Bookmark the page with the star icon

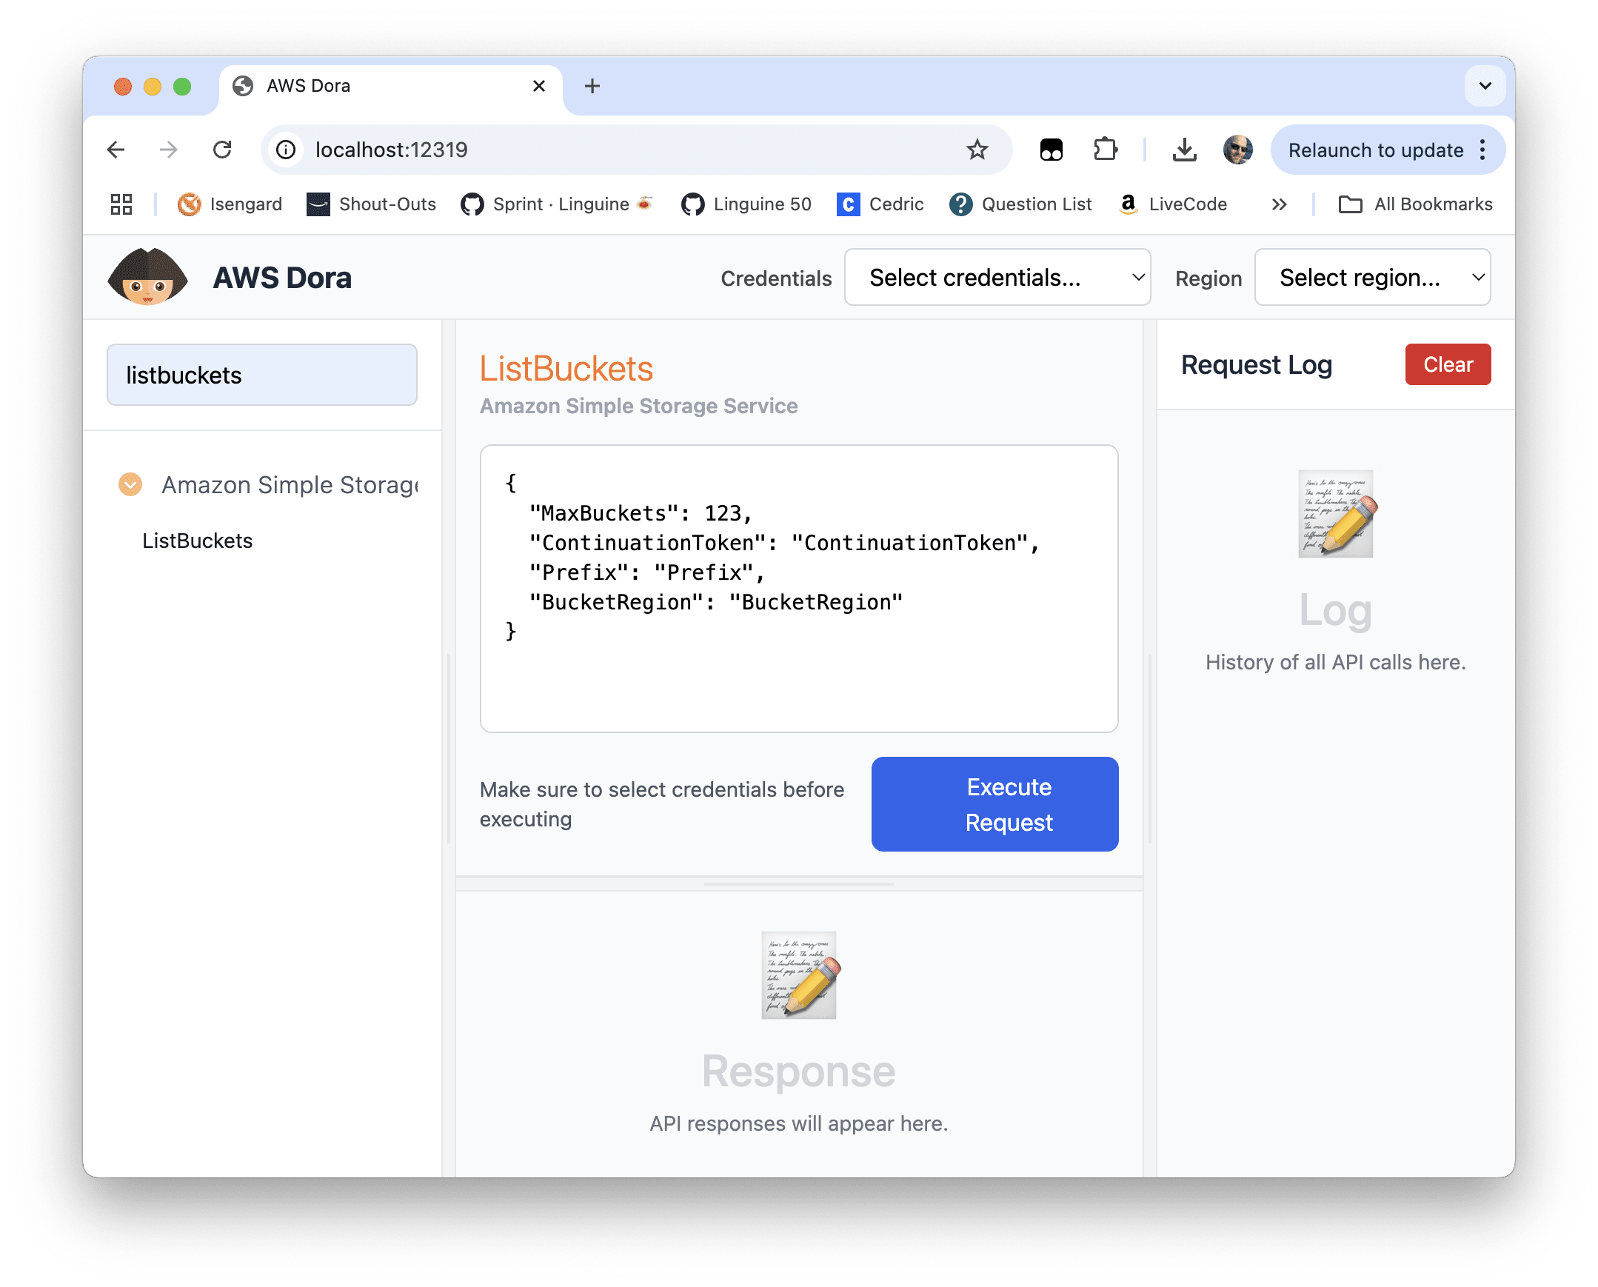pos(977,150)
